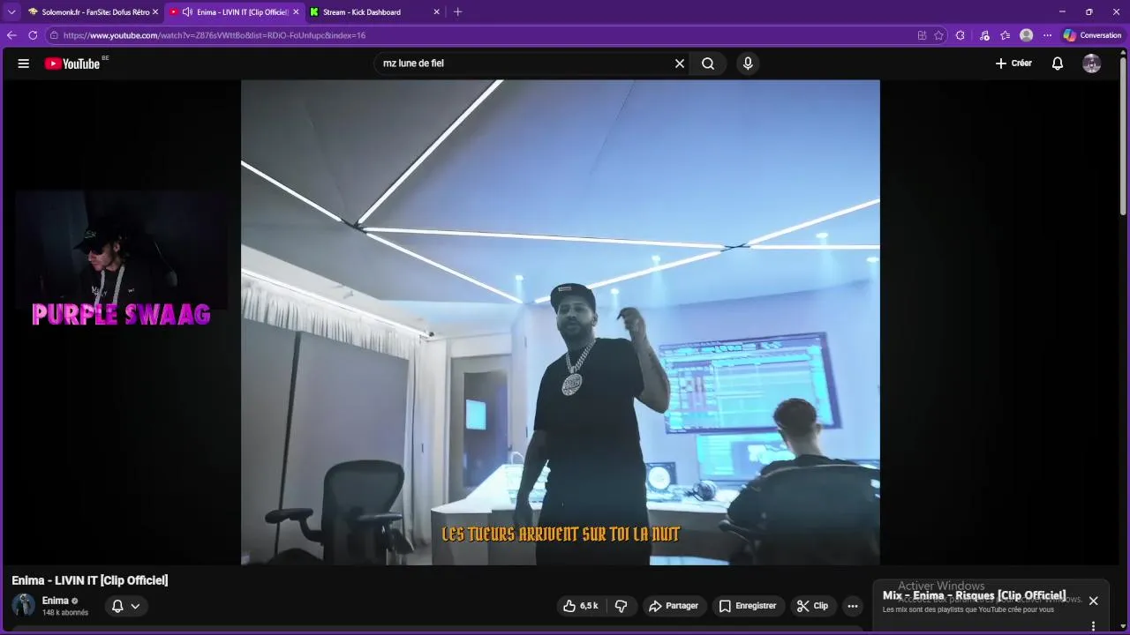Close the Enima - LIVIN IT tab
Viewport: 1130px width, 635px height.
[296, 12]
